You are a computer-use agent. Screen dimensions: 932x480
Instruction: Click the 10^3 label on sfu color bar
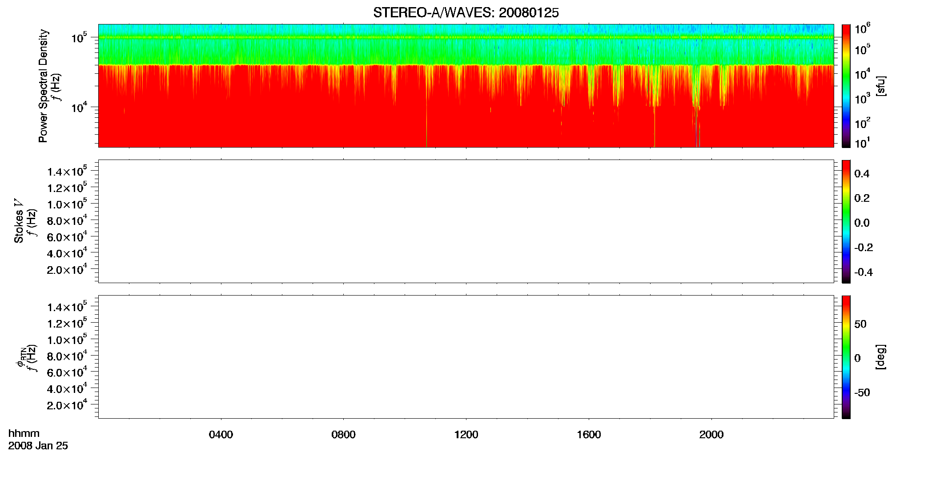[x=863, y=99]
